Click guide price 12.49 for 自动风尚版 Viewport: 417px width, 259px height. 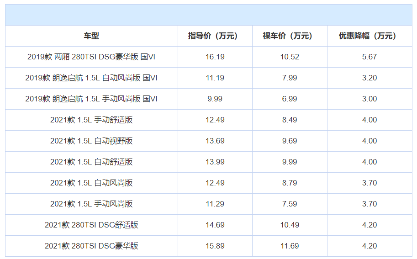click(215, 183)
